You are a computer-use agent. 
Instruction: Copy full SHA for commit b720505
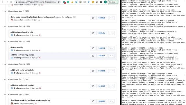click(x=93, y=71)
